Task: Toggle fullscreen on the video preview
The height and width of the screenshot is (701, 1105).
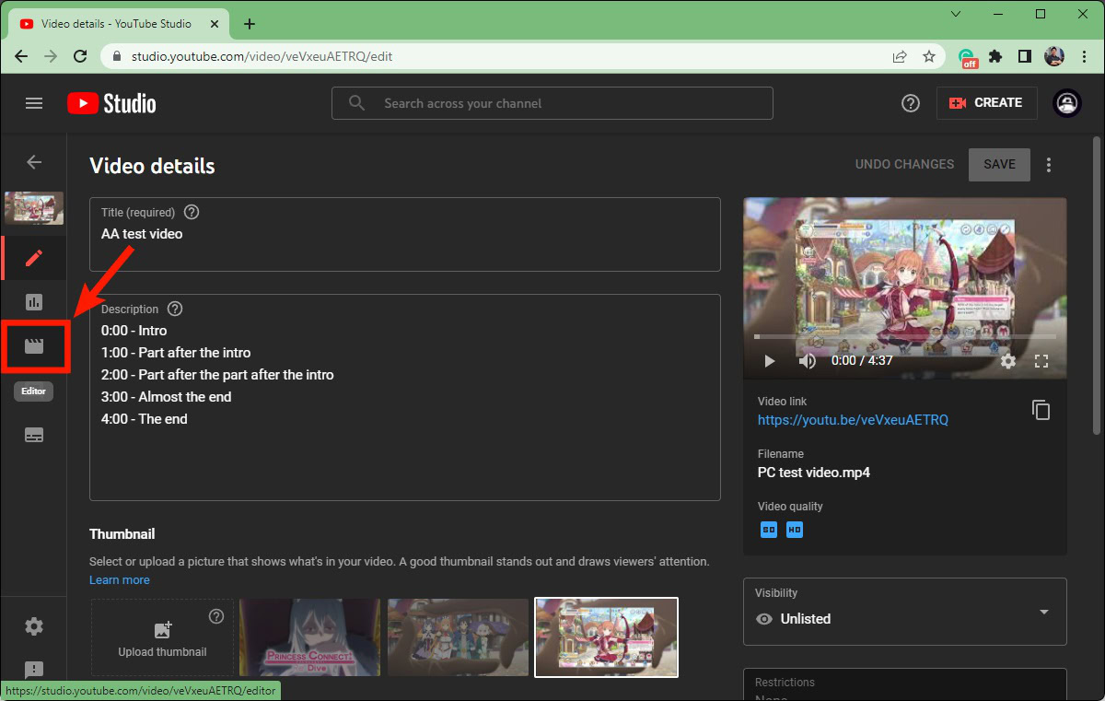Action: [x=1041, y=361]
